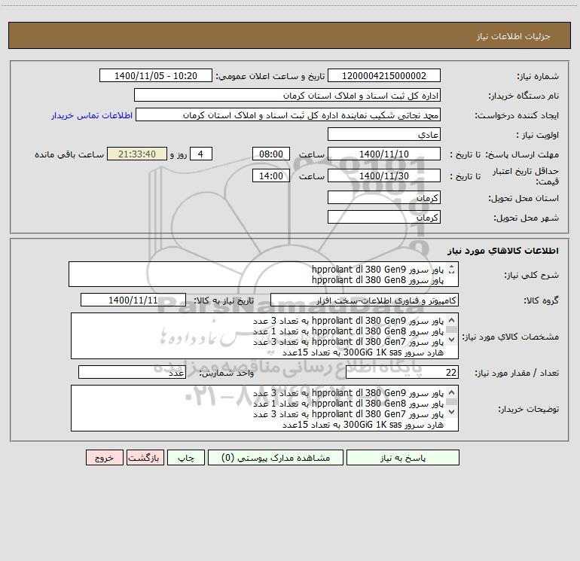Click Gen9 line in general description box
Image resolution: width=580 pixels, height=561 pixels.
pos(377,270)
